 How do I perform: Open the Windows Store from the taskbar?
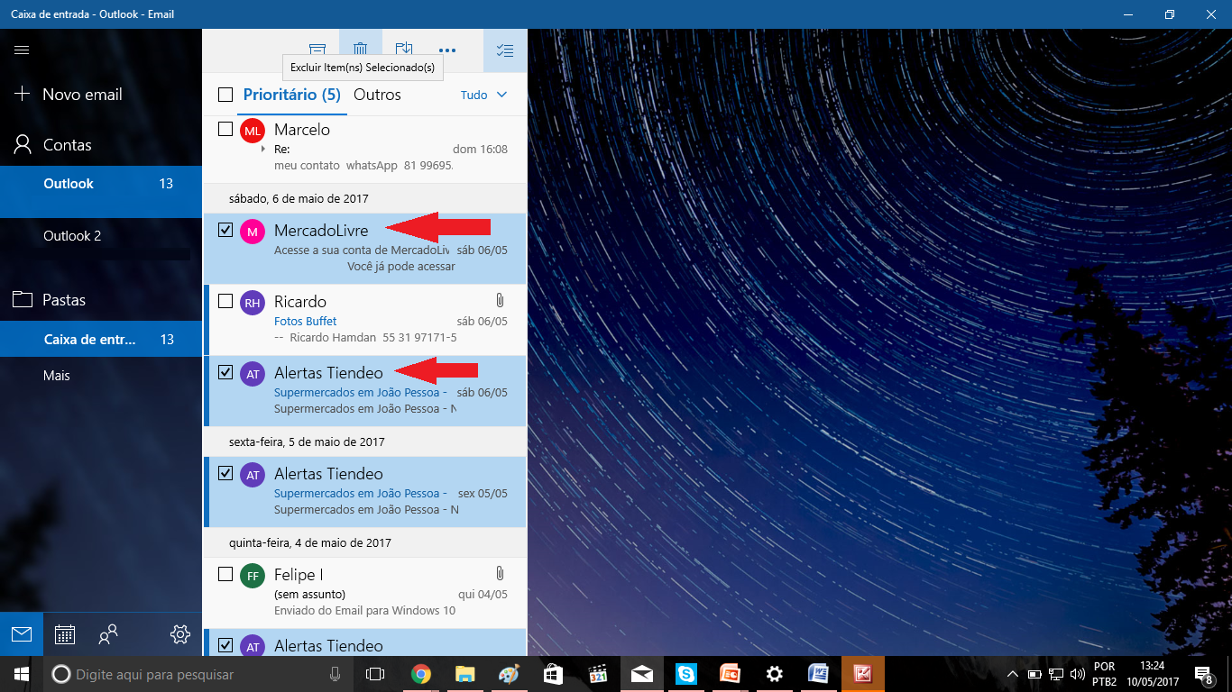(553, 674)
